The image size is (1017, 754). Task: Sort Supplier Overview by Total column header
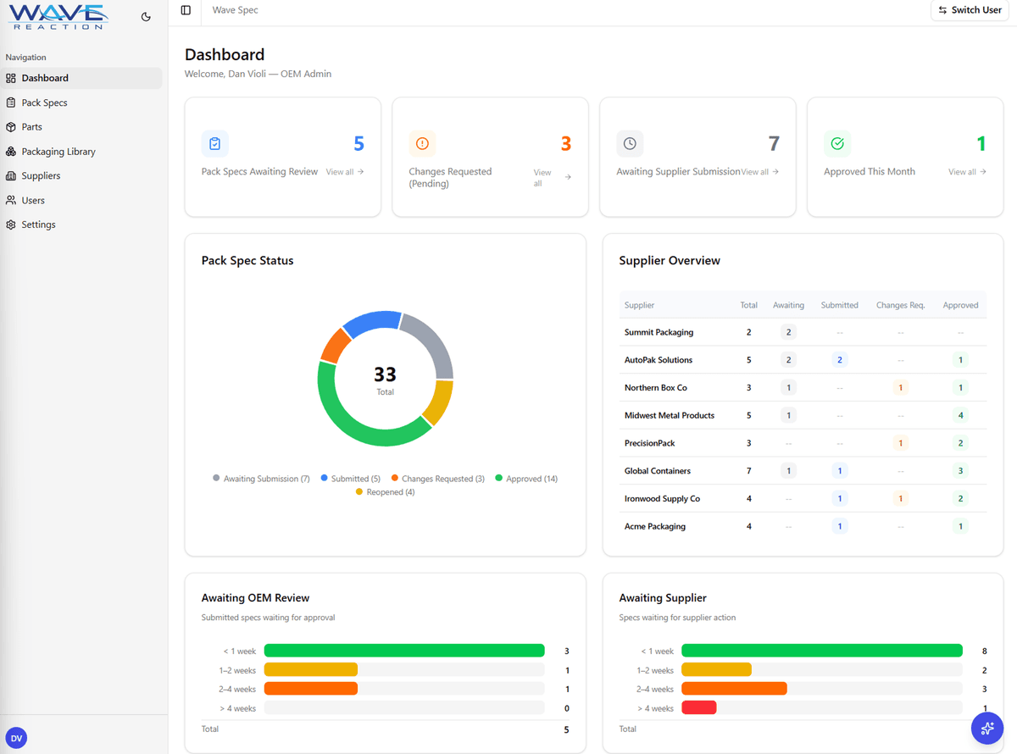click(x=748, y=304)
